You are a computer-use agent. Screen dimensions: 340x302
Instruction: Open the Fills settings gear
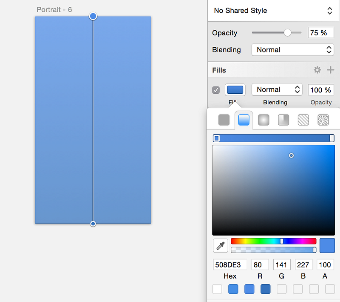coord(317,70)
